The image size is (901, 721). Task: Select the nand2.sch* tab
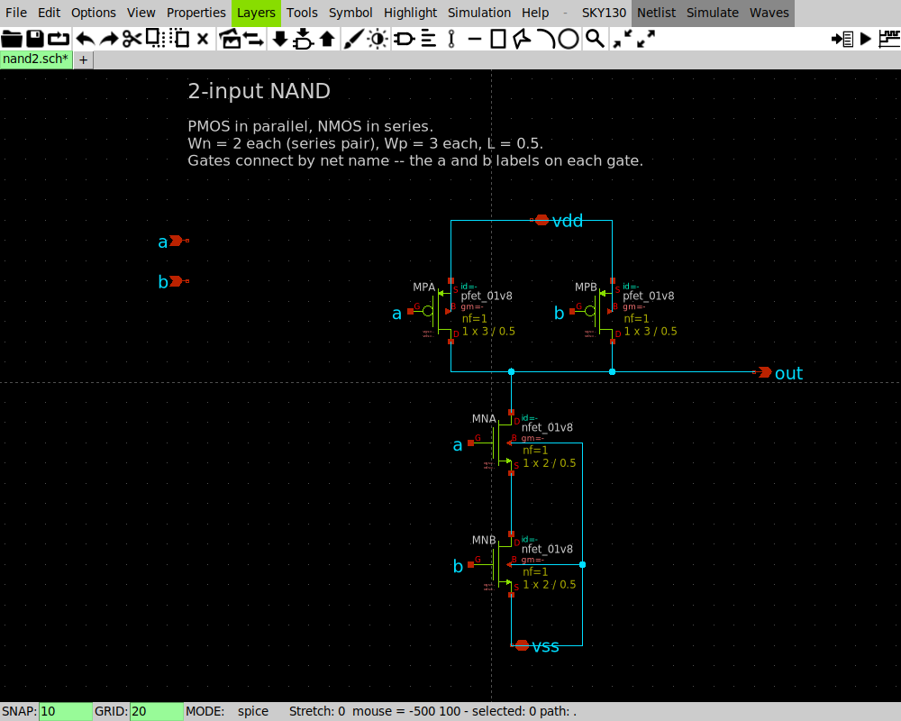[36, 59]
